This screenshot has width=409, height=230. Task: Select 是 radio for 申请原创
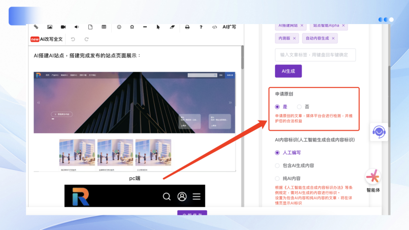click(x=277, y=107)
